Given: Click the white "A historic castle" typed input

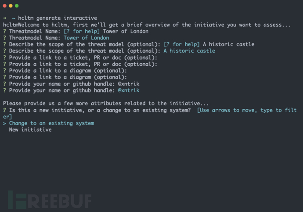Looking at the screenshot, I should click(228, 44).
